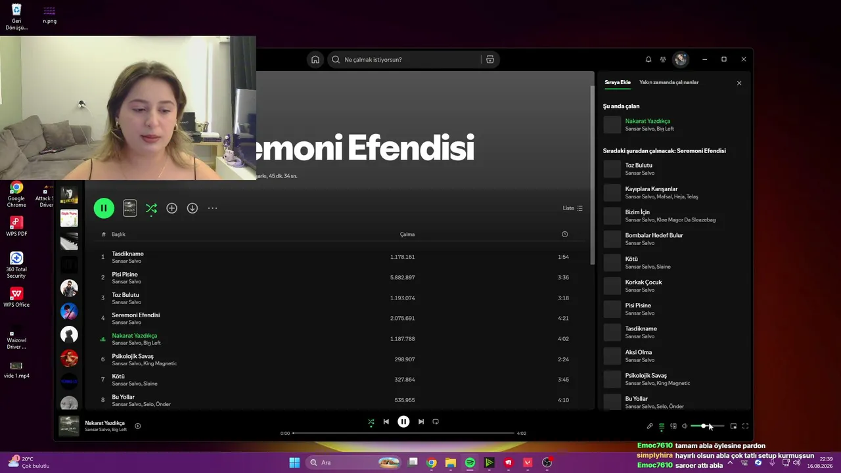Open the Browse icon in search bar

point(490,60)
